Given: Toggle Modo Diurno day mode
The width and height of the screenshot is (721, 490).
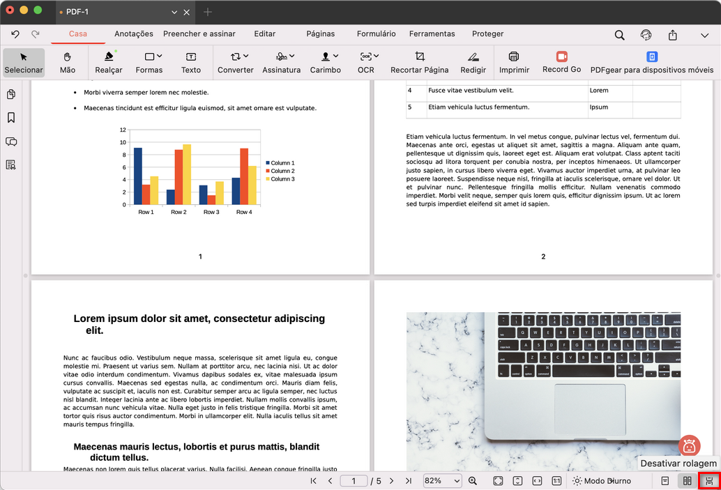Looking at the screenshot, I should (x=602, y=481).
